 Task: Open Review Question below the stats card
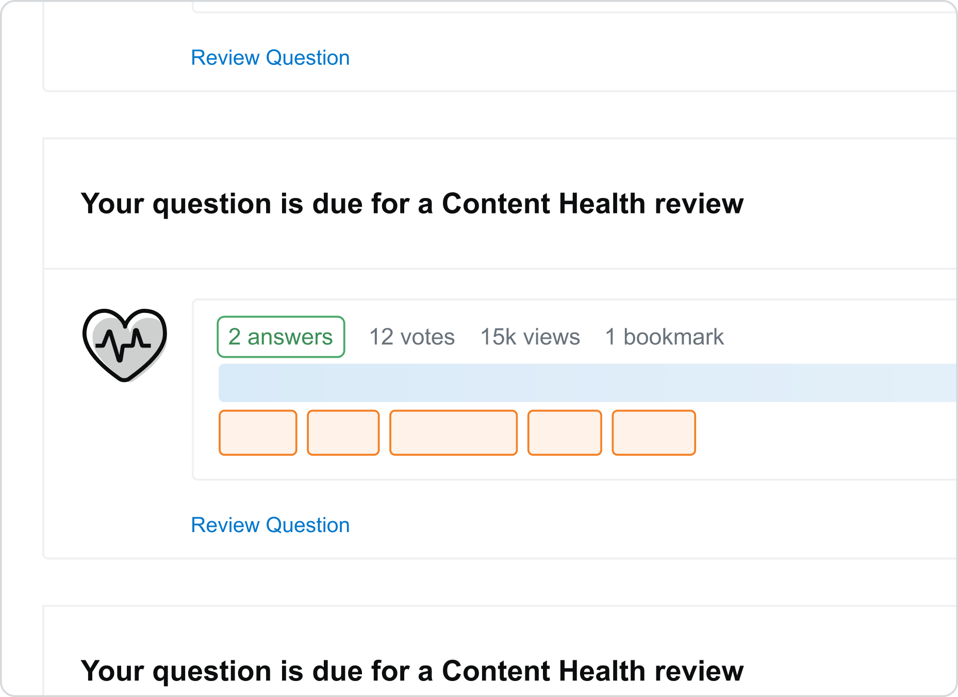coord(270,525)
